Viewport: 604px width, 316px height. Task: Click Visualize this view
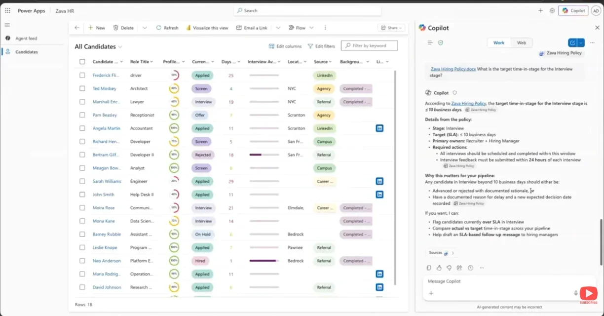click(x=207, y=28)
